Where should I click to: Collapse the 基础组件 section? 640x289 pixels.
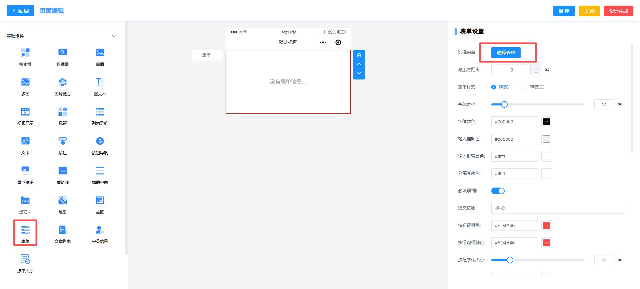click(114, 36)
